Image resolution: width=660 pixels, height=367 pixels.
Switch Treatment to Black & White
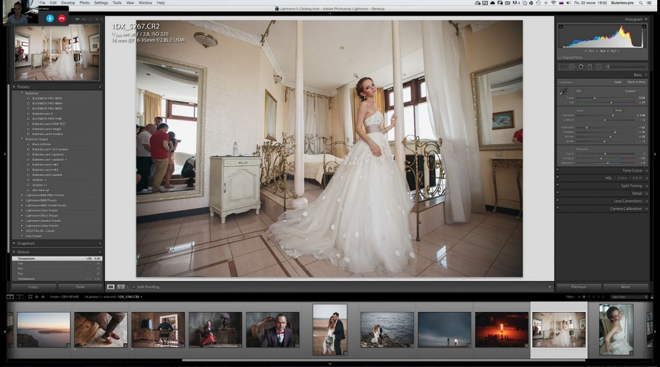click(636, 82)
